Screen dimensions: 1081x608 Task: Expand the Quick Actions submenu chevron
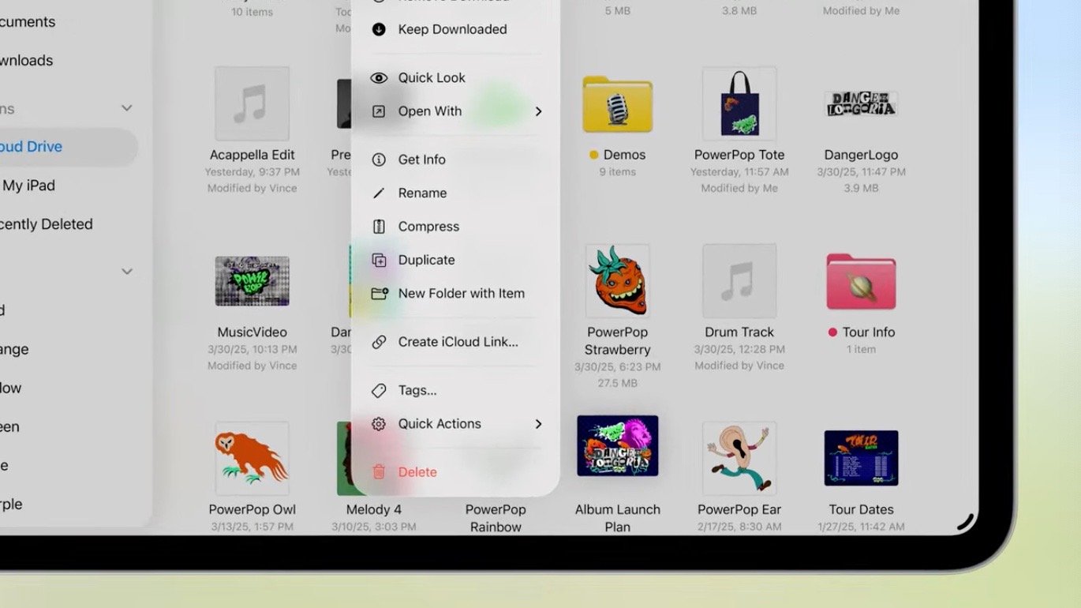coord(539,424)
